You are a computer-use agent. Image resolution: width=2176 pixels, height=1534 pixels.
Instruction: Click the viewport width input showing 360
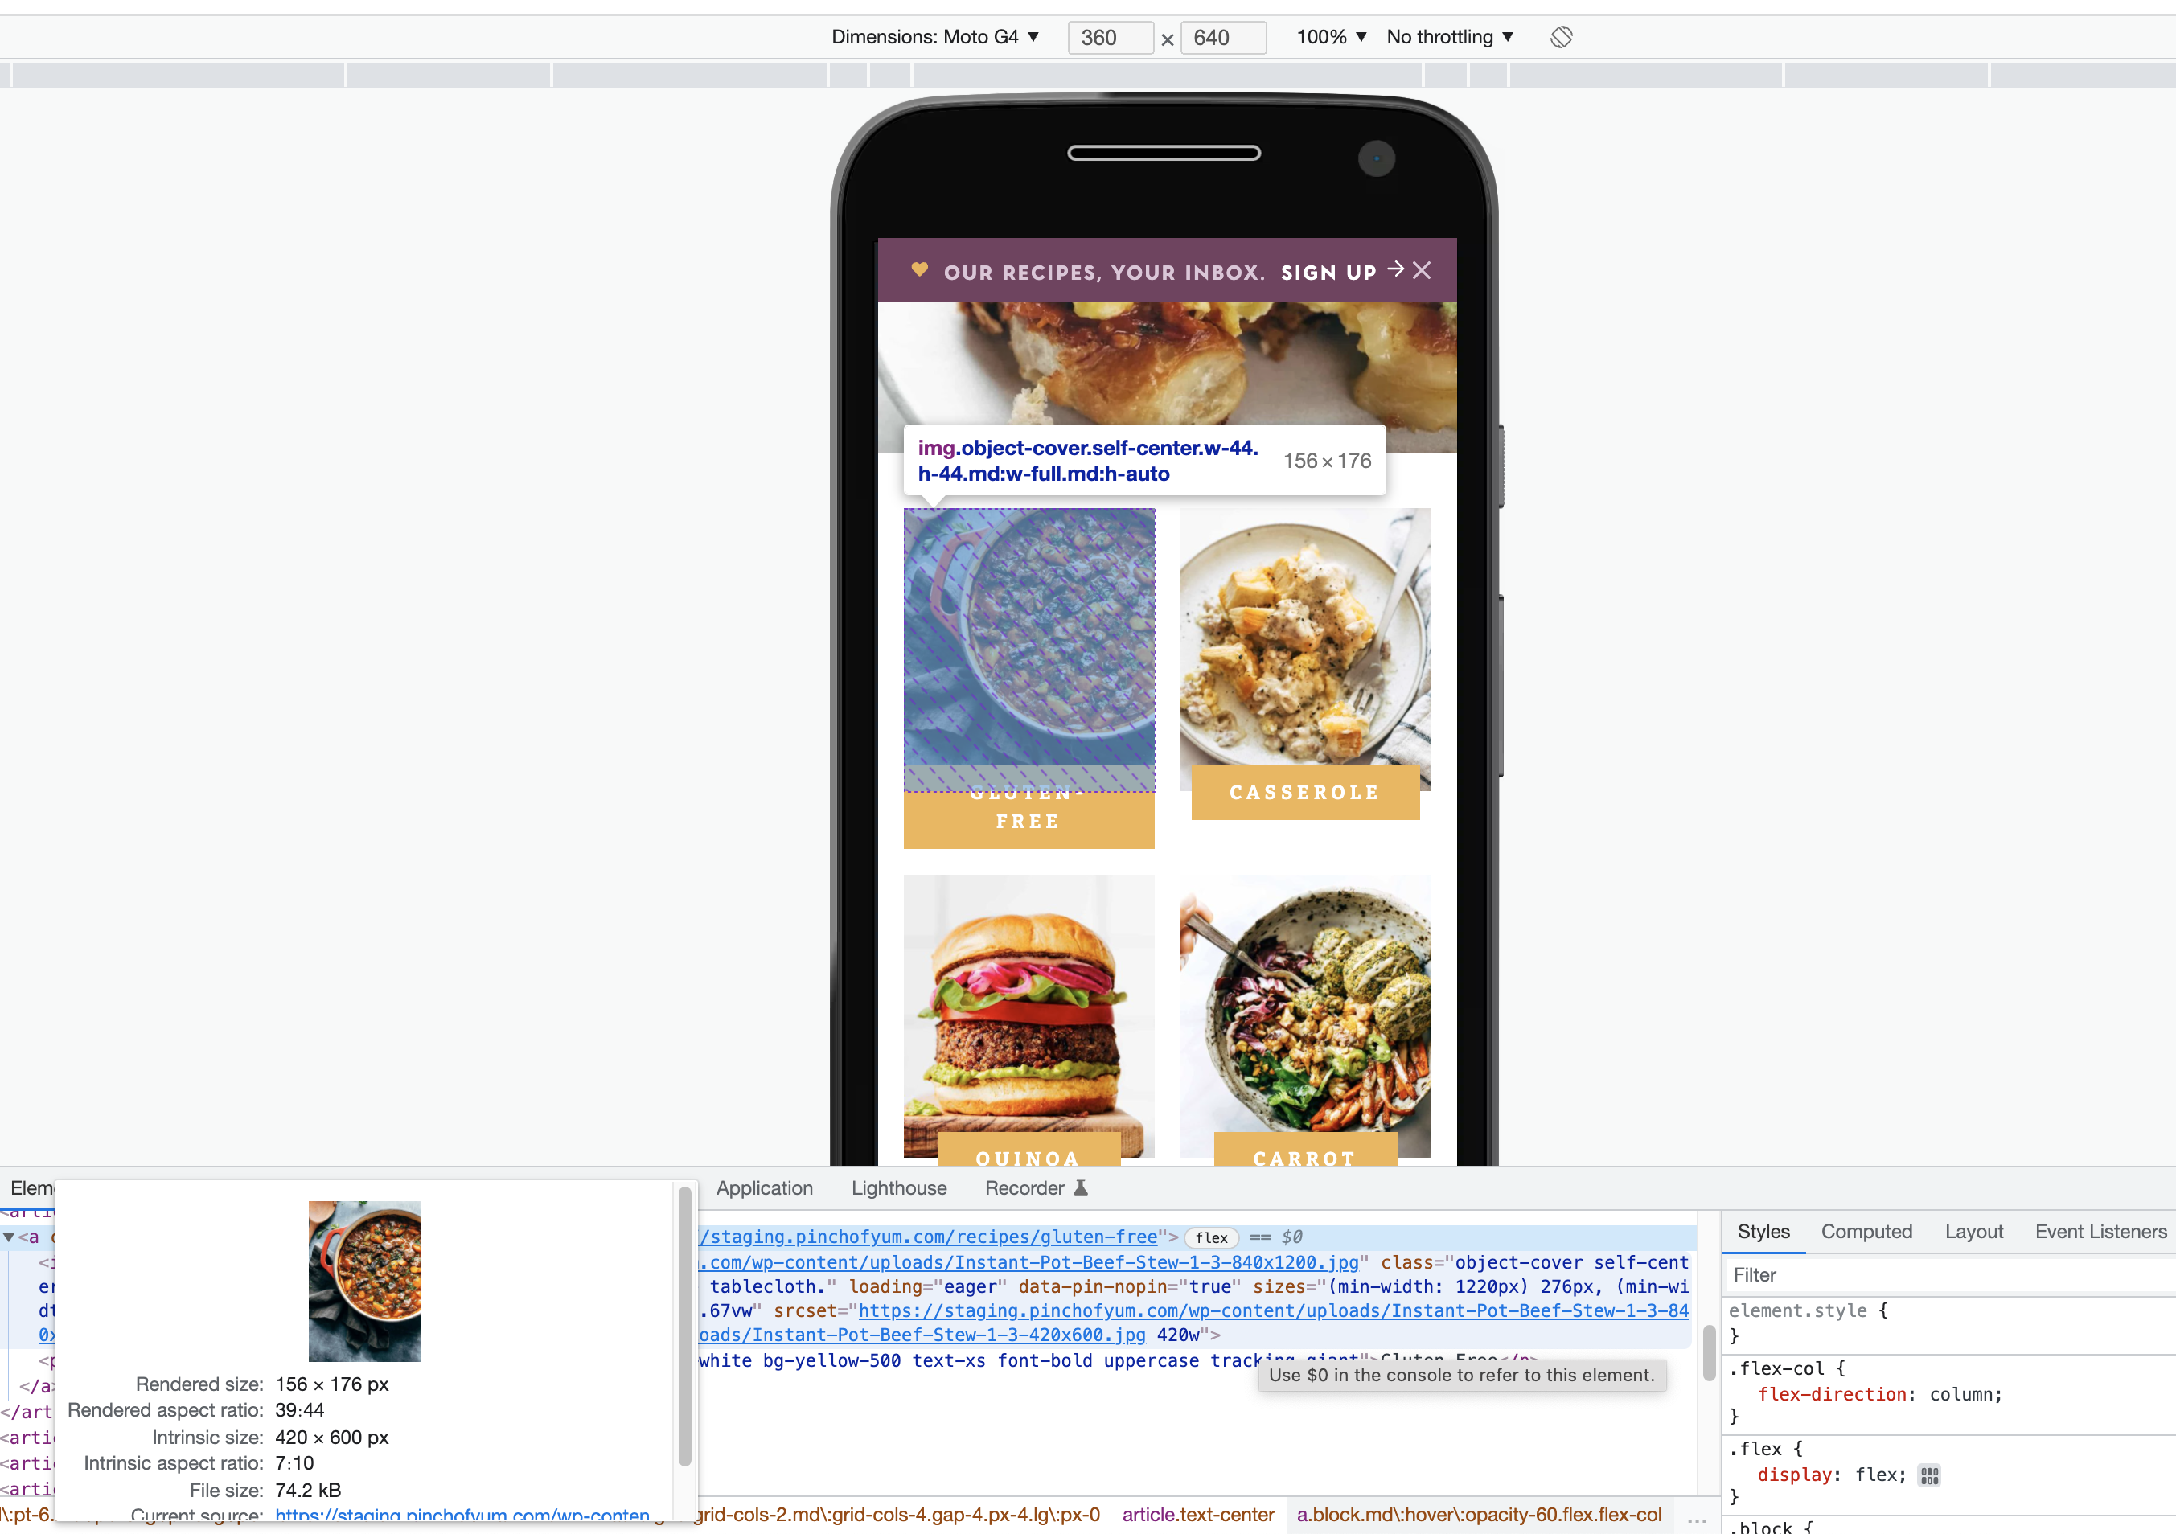click(1110, 37)
